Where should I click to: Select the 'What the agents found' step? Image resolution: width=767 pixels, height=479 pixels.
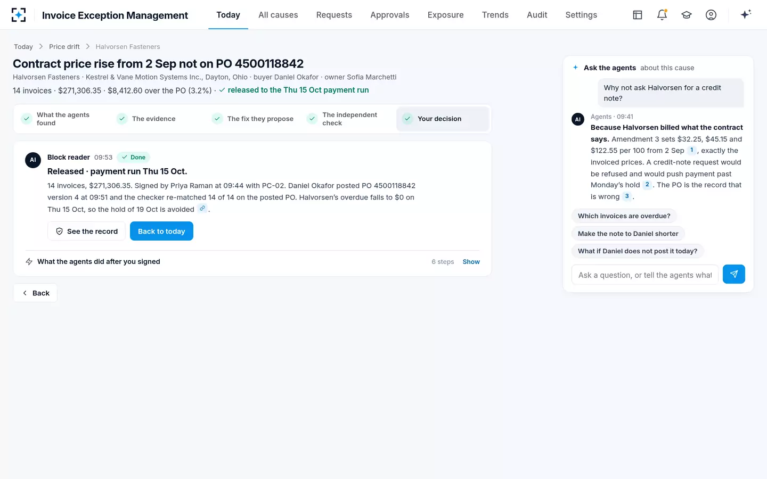coord(63,119)
